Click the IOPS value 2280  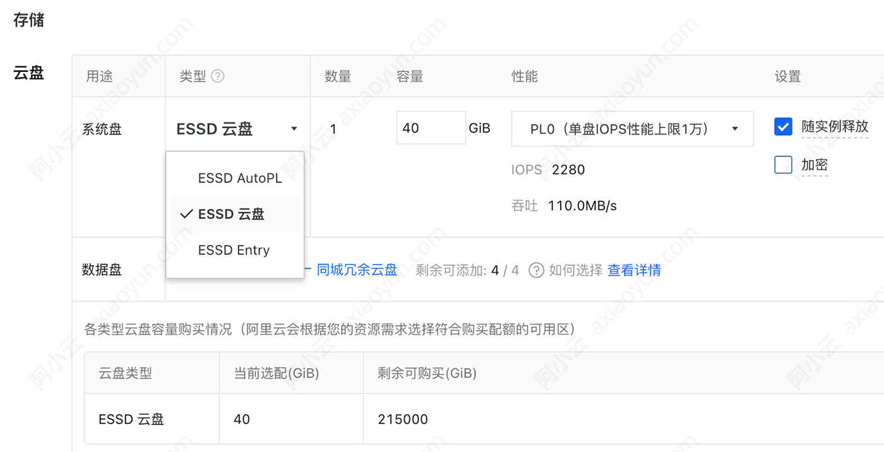click(x=568, y=170)
